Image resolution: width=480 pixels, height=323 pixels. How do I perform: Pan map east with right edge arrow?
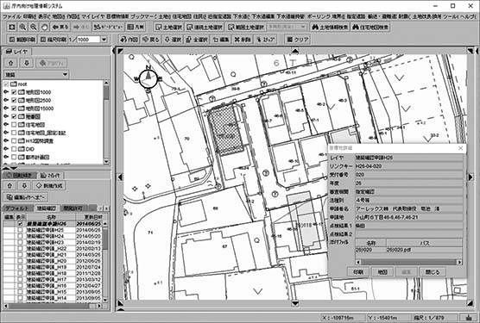point(471,177)
